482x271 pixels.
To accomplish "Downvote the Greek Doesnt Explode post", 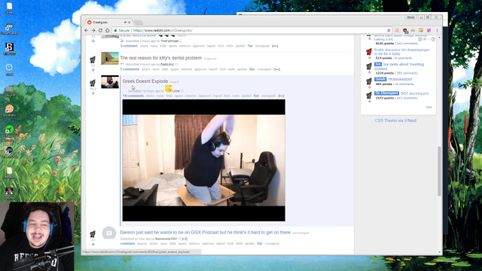I will (93, 93).
